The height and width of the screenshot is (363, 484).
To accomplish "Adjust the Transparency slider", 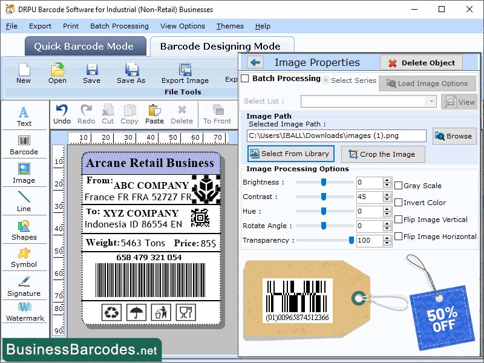I will point(352,240).
